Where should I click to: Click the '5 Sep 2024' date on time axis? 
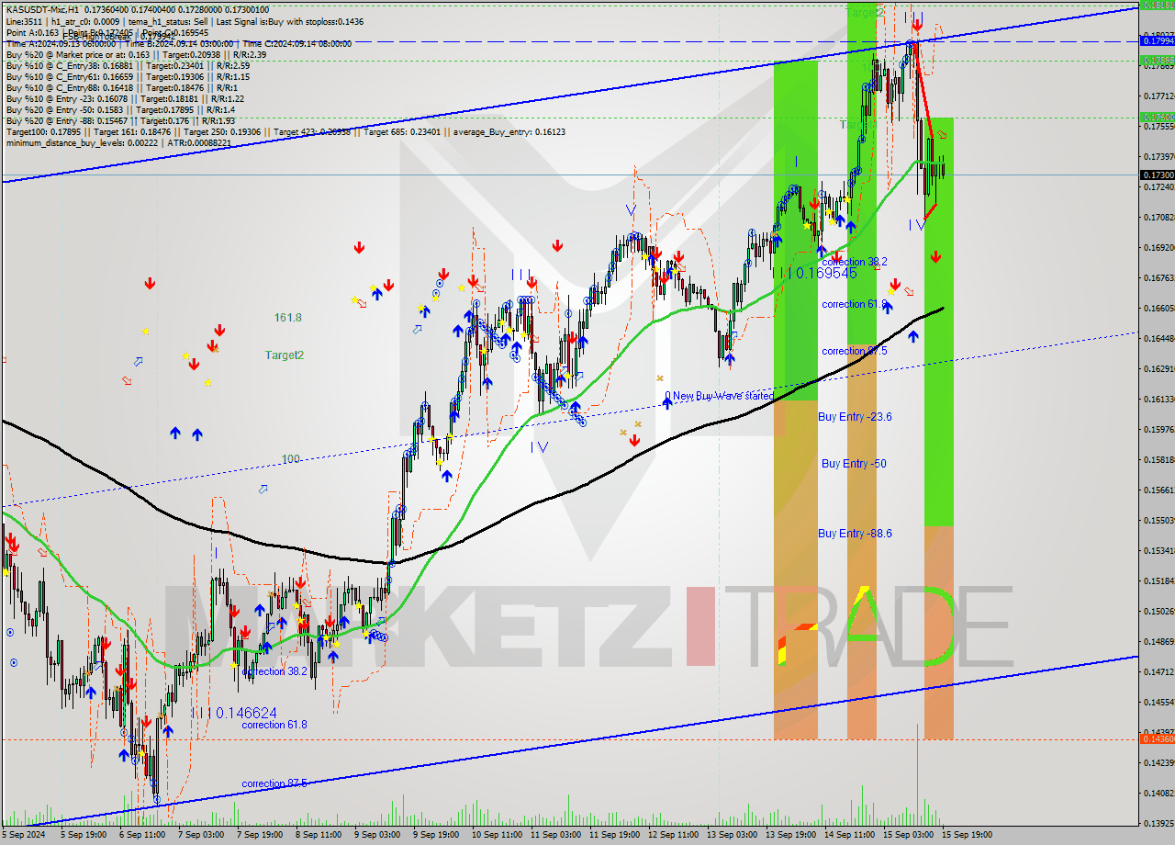(x=23, y=835)
